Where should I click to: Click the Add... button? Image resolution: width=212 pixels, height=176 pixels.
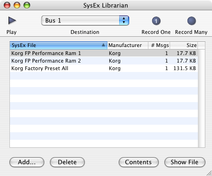27,162
